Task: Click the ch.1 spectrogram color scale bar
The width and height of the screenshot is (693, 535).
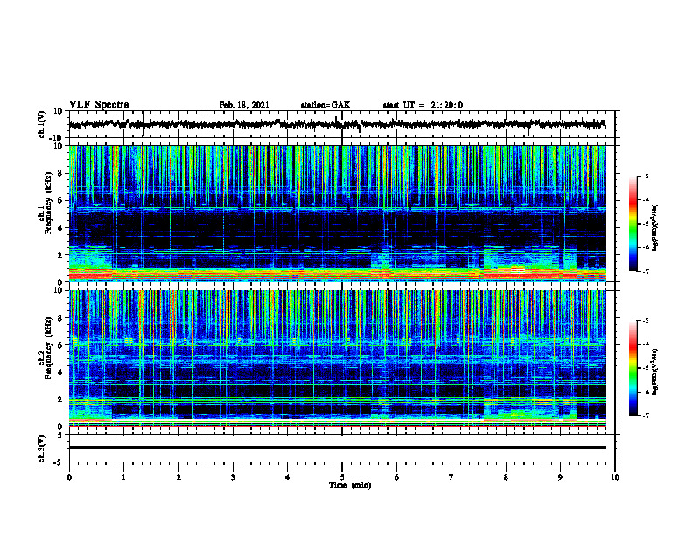Action: pyautogui.click(x=633, y=223)
